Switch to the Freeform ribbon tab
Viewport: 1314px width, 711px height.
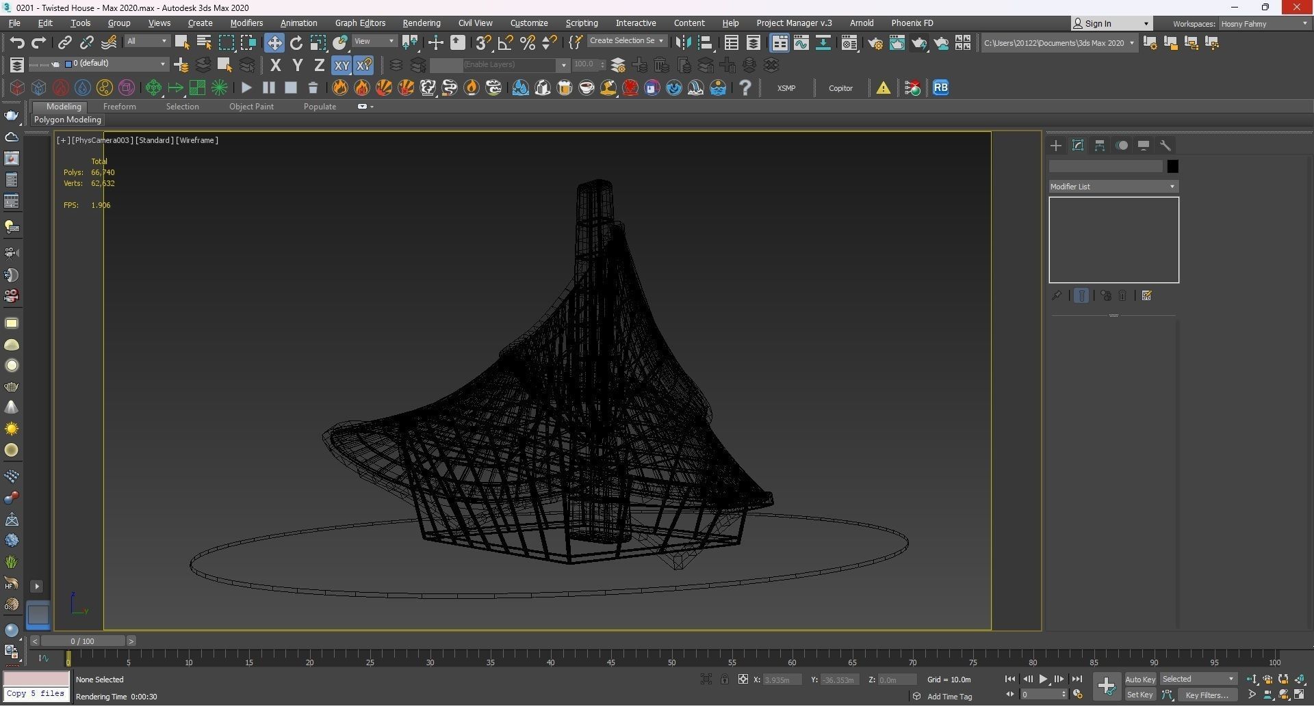click(119, 107)
